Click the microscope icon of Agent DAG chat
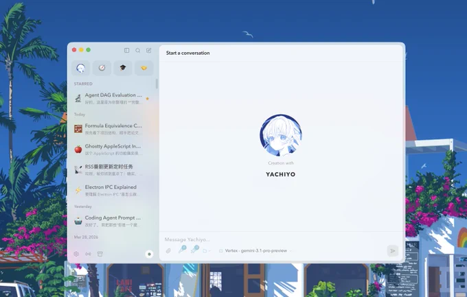 click(x=78, y=98)
